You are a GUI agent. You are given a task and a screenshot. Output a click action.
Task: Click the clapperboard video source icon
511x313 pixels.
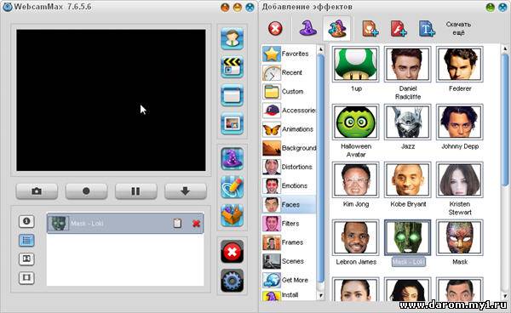[x=232, y=67]
